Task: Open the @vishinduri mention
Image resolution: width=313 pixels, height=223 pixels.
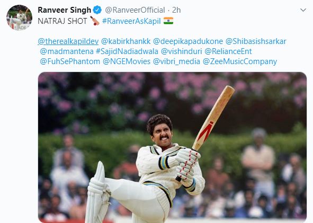Action: click(x=181, y=51)
